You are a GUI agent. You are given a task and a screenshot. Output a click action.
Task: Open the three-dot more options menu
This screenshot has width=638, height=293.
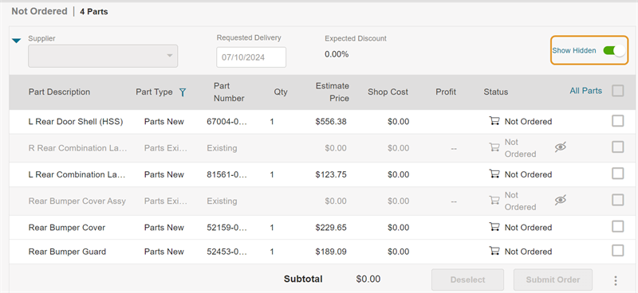[x=616, y=280]
